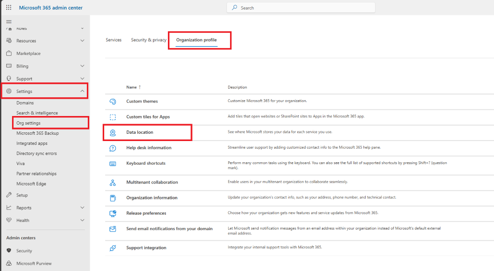Click the Data location pin icon
Screen dimensions: 494x271
(113, 133)
